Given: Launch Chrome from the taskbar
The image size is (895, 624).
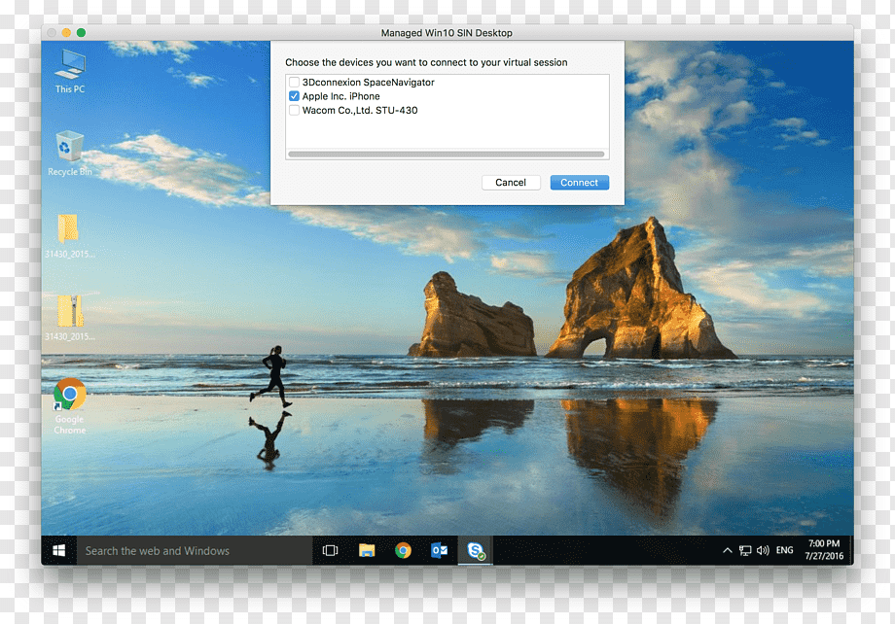Looking at the screenshot, I should click(x=403, y=550).
